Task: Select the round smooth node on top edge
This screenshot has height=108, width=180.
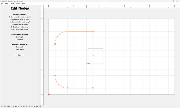Action: tap(68, 32)
